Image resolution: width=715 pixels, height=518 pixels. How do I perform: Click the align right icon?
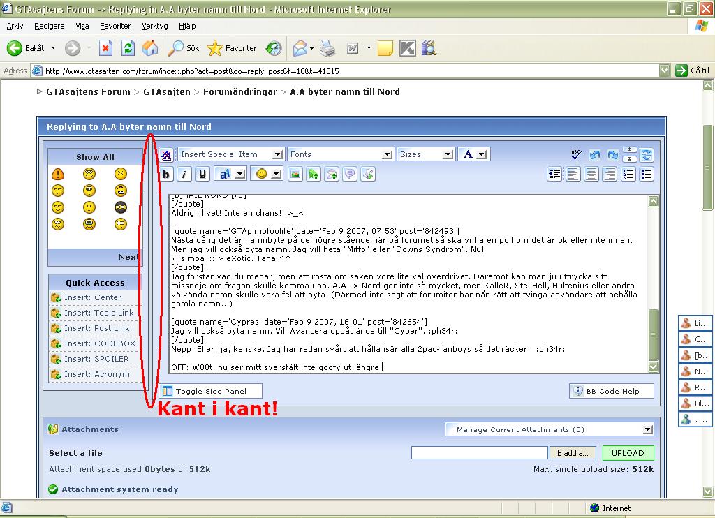click(x=610, y=175)
